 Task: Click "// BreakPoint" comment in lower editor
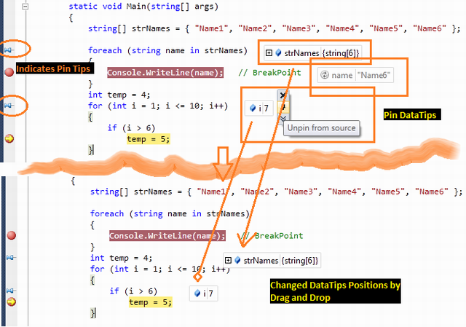coord(272,236)
